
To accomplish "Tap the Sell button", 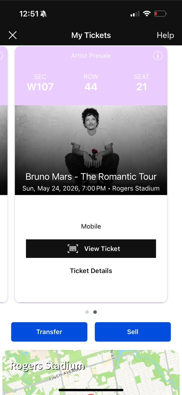I will 133,332.
